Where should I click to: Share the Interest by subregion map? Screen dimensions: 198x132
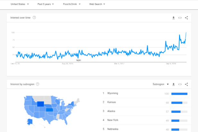[x=186, y=84]
